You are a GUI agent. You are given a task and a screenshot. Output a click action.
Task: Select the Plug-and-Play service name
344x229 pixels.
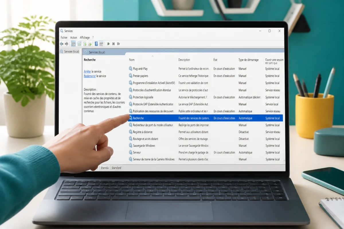(140, 69)
